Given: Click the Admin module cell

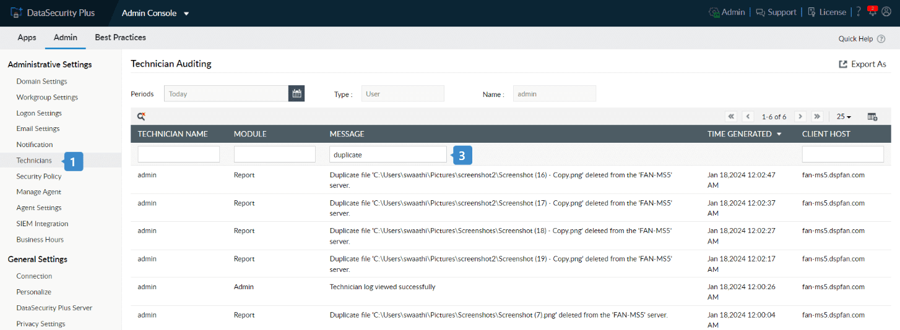Looking at the screenshot, I should click(x=244, y=287).
